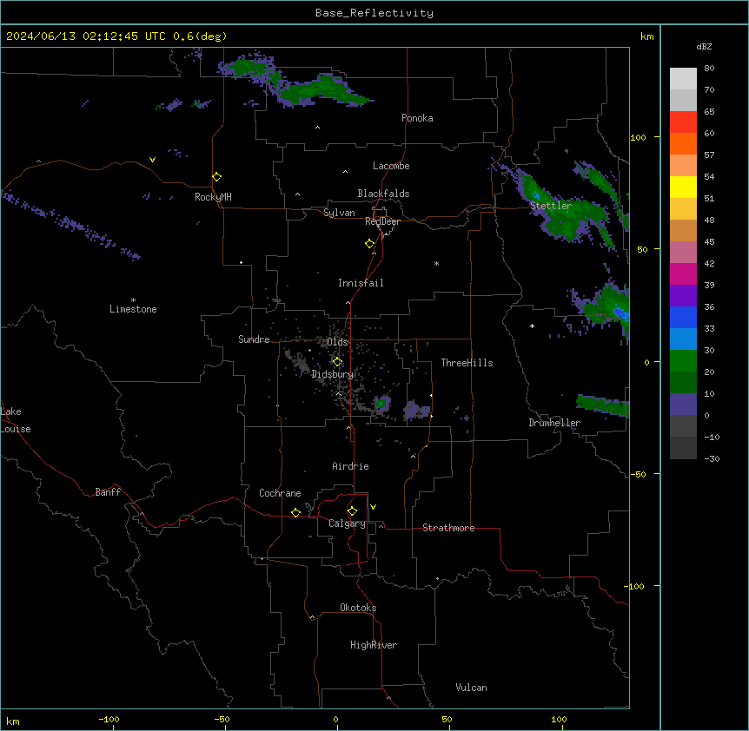Image resolution: width=749 pixels, height=731 pixels.
Task: Click the Vulcan label
Action: pos(471,688)
